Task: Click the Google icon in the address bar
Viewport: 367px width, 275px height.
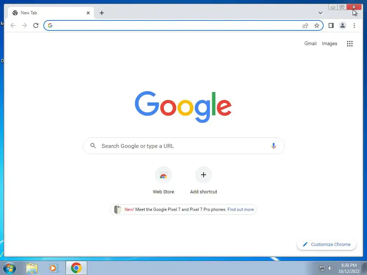Action: pos(50,25)
